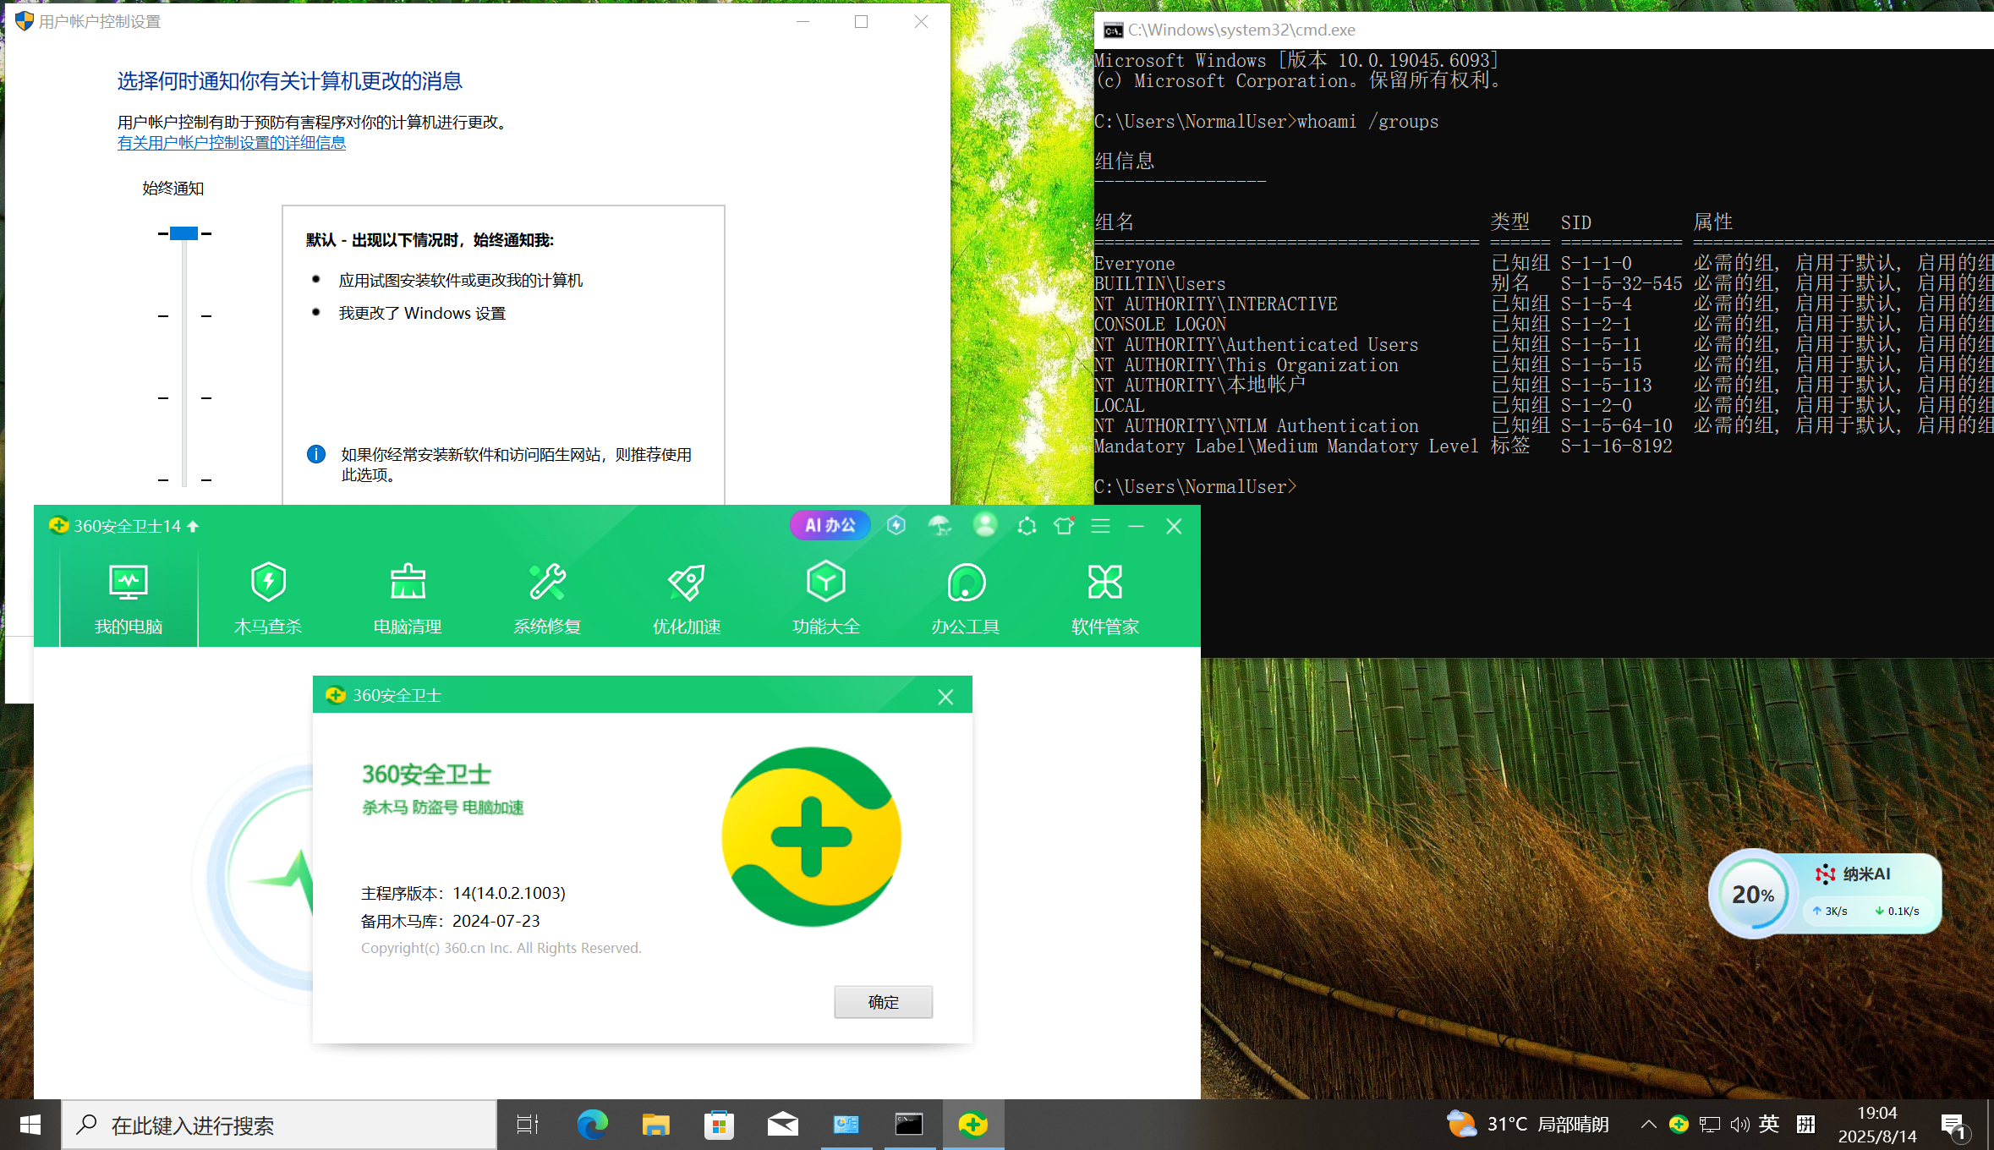Open 电脑清理 cleanup icon

point(408,597)
